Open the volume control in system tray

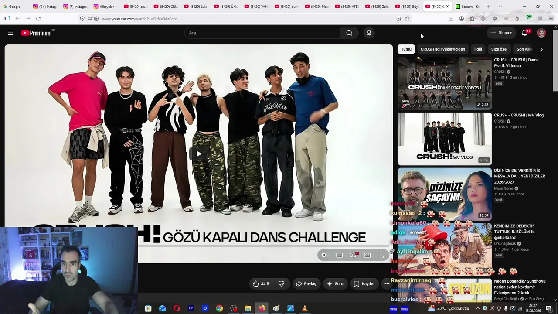pos(492,308)
